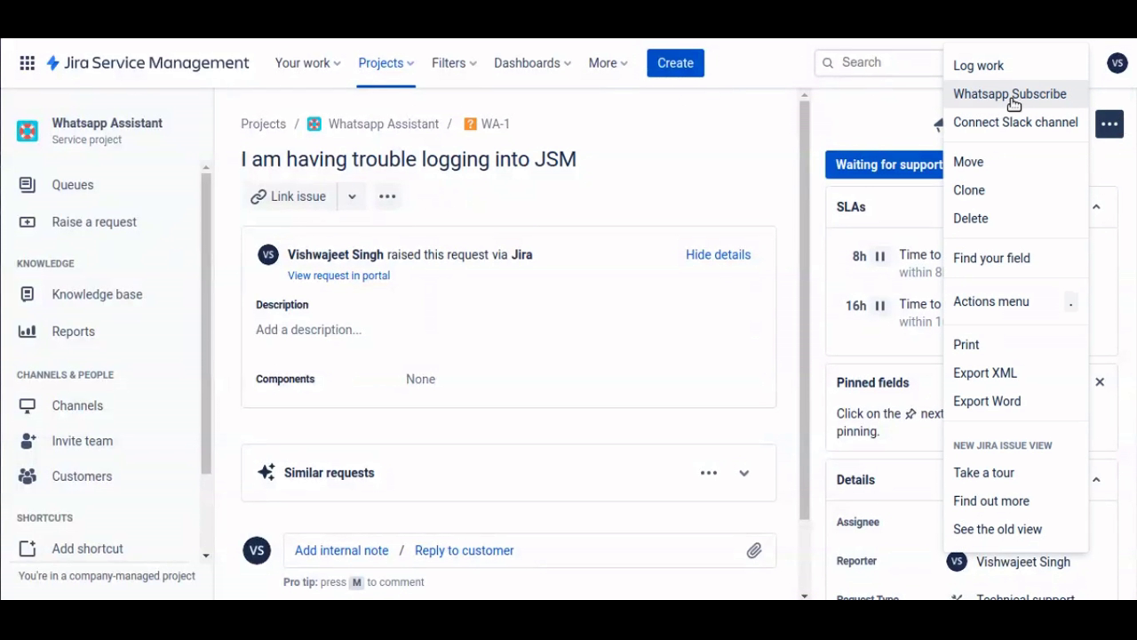This screenshot has height=640, width=1137.
Task: Open the Knowledge base sidebar item
Action: [97, 294]
